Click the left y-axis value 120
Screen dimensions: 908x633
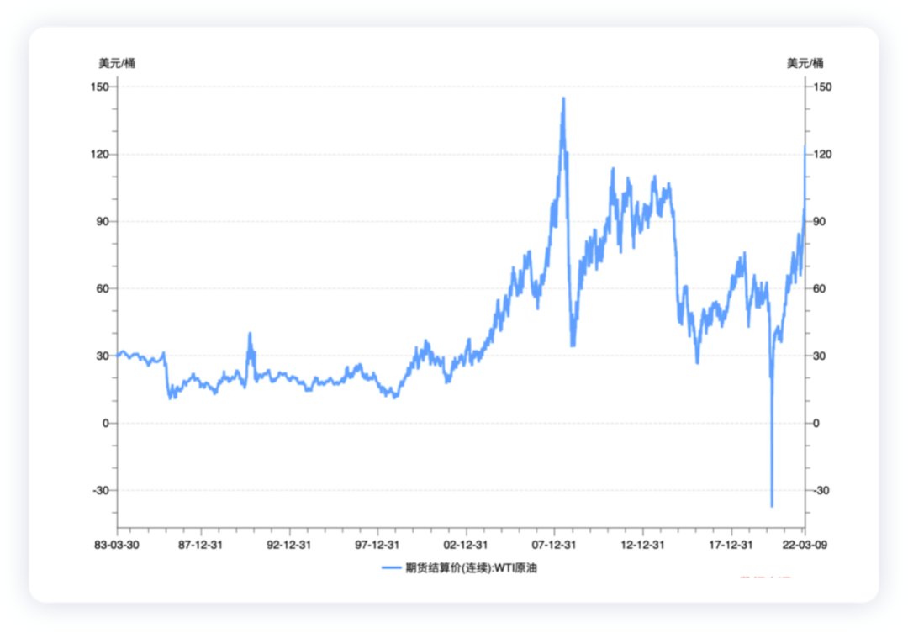[x=99, y=154]
